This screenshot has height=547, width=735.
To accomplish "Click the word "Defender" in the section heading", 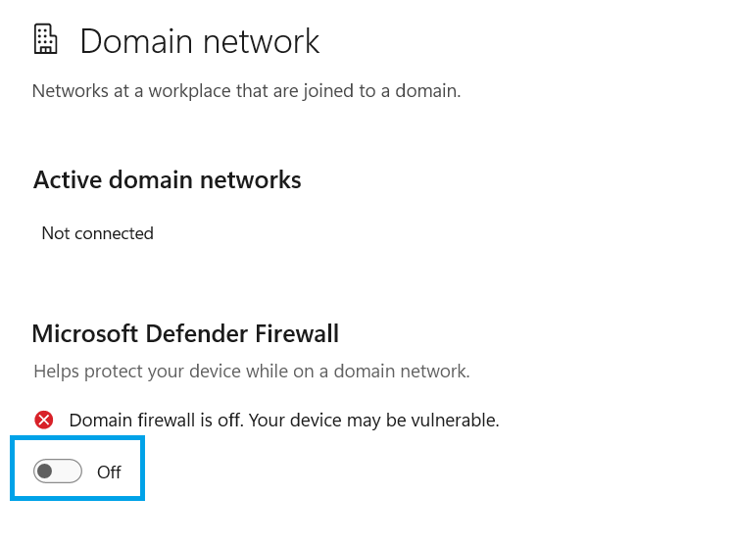I will click(193, 333).
